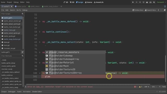This screenshot has width=167, height=94.
Task: Select battle_attack_button.gd in script list
Action: [x=12, y=21]
